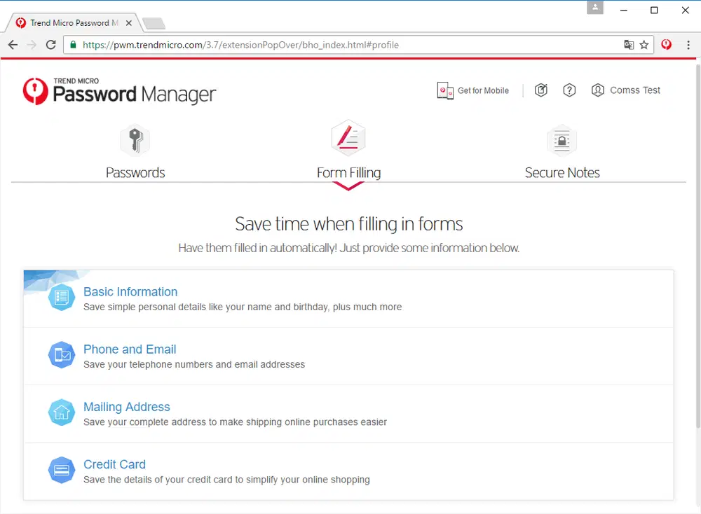Click the Comss Test account avatar icon

pyautogui.click(x=598, y=90)
